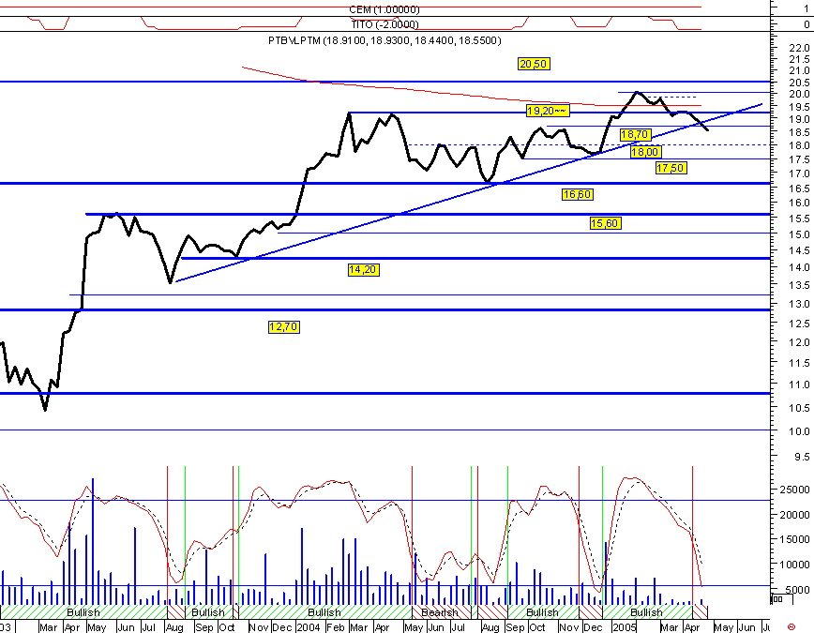
Task: Select the 18.5 value on price axis
Action: (799, 133)
